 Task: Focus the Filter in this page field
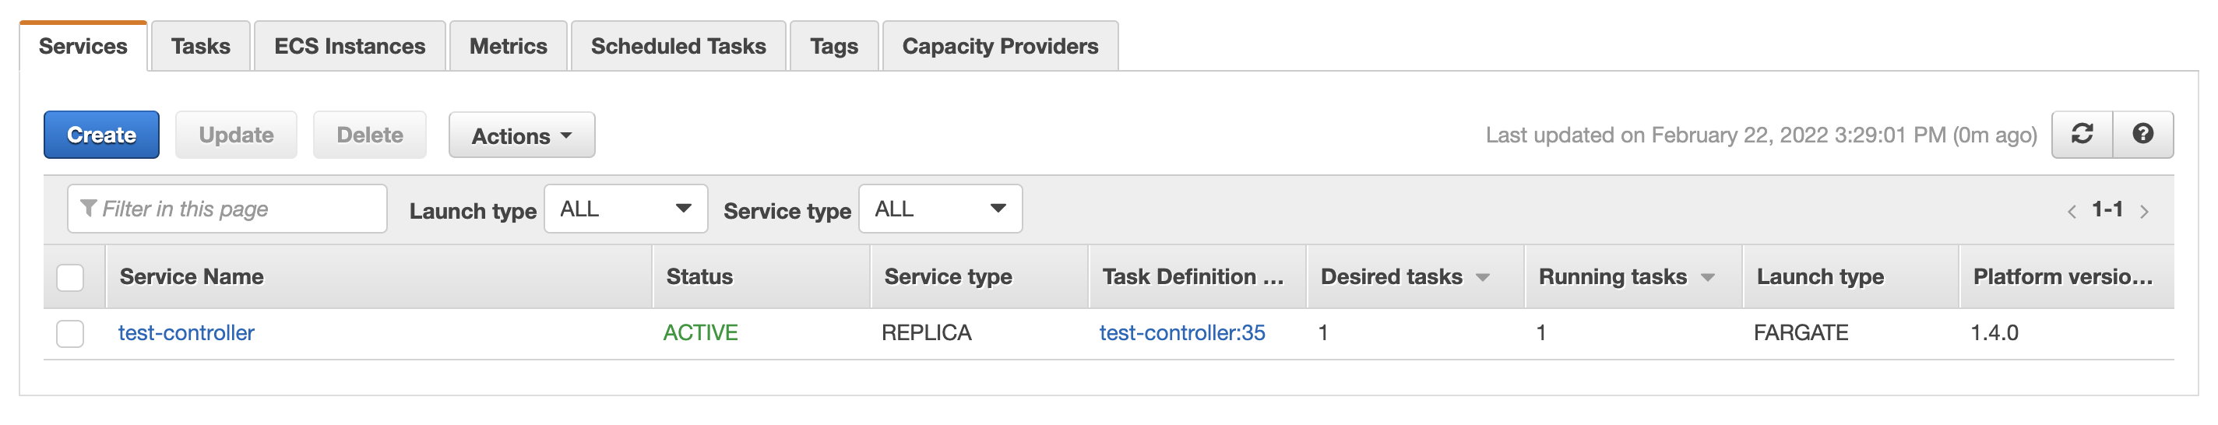227,208
